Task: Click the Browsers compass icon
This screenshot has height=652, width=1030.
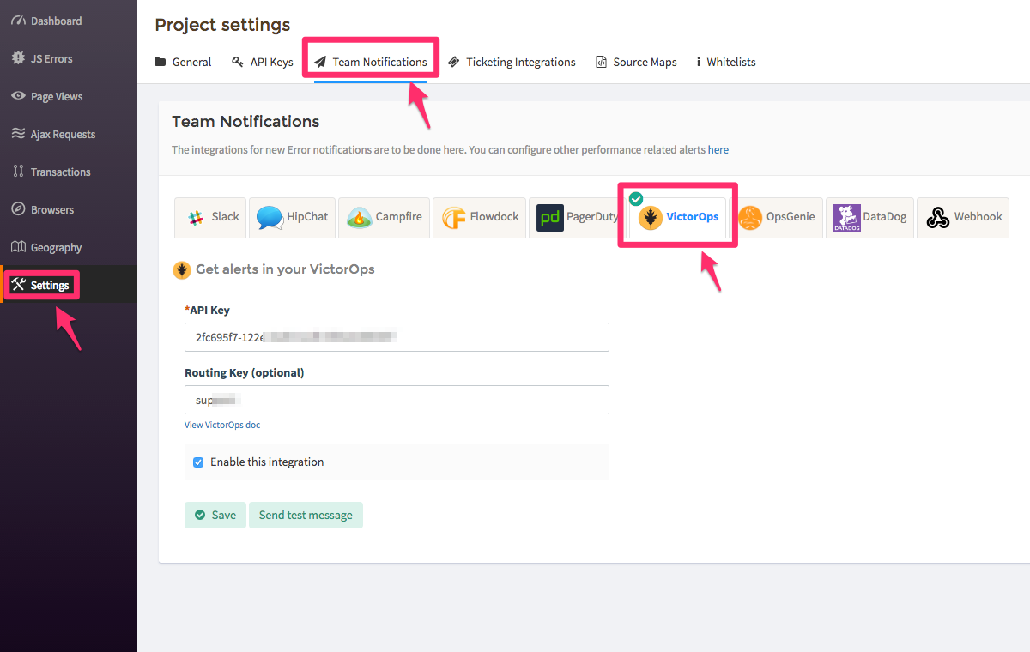Action: [x=17, y=209]
